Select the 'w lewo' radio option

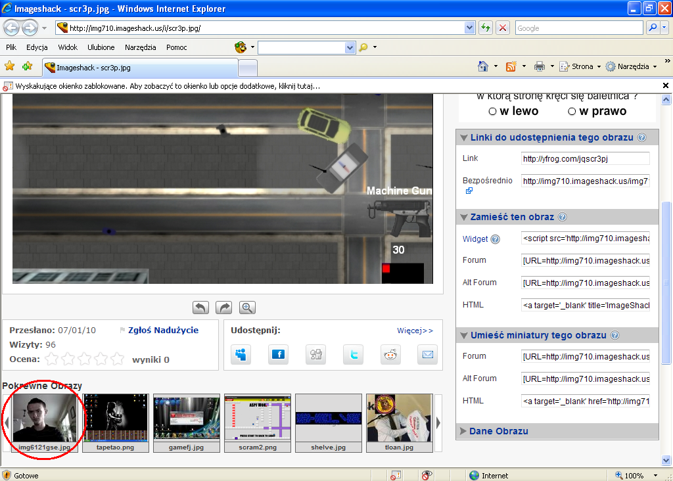[493, 112]
